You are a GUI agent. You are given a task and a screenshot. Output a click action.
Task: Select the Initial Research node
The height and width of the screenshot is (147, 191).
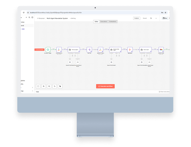(59, 49)
